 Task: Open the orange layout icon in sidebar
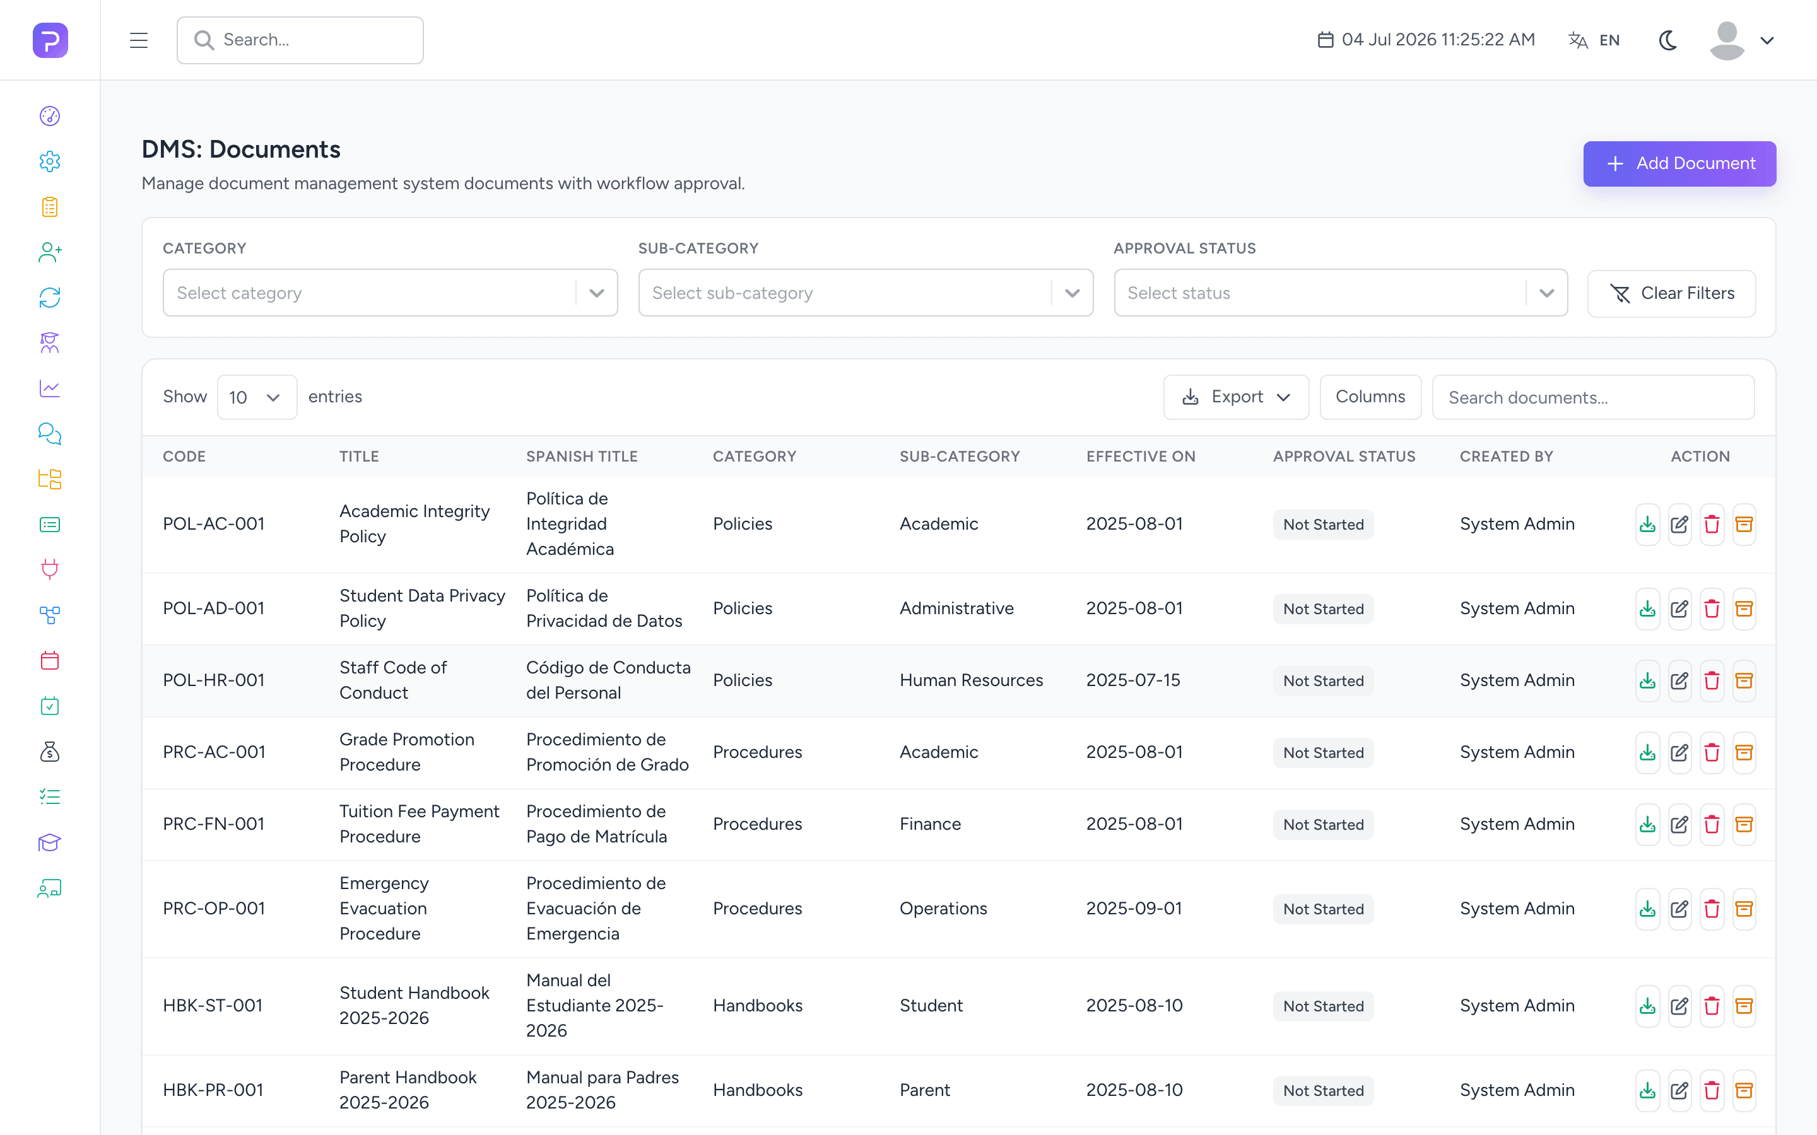click(50, 479)
